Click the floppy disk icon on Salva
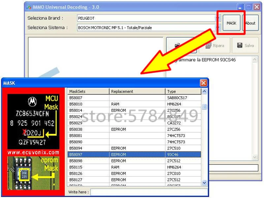This screenshot has height=198, width=264. [x=240, y=45]
